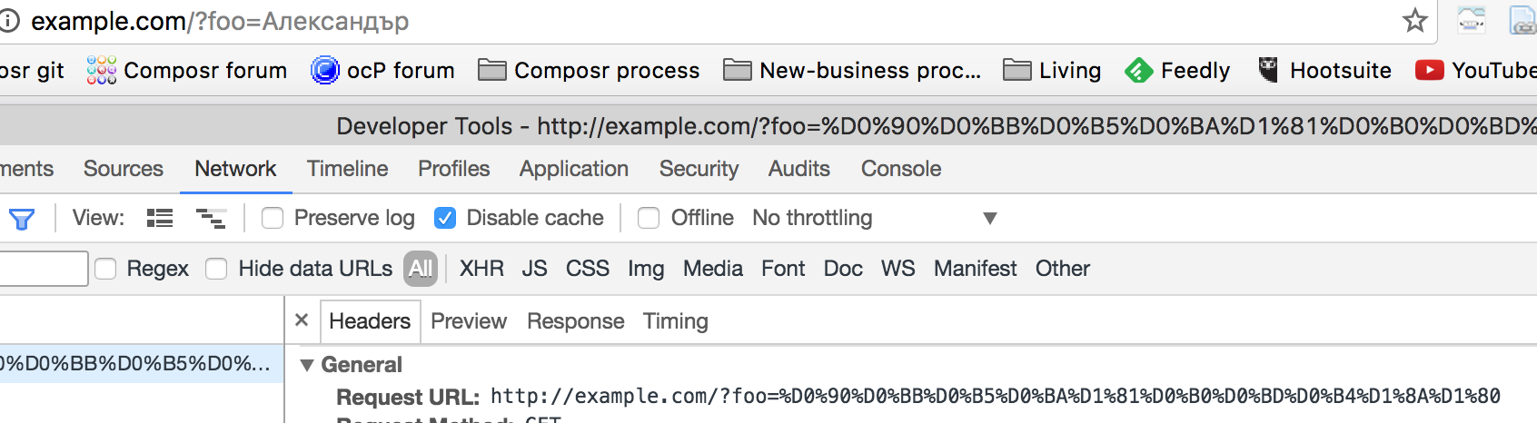Toggle the waterfall overview view icon
Screen dimensions: 1537x423
click(x=211, y=218)
